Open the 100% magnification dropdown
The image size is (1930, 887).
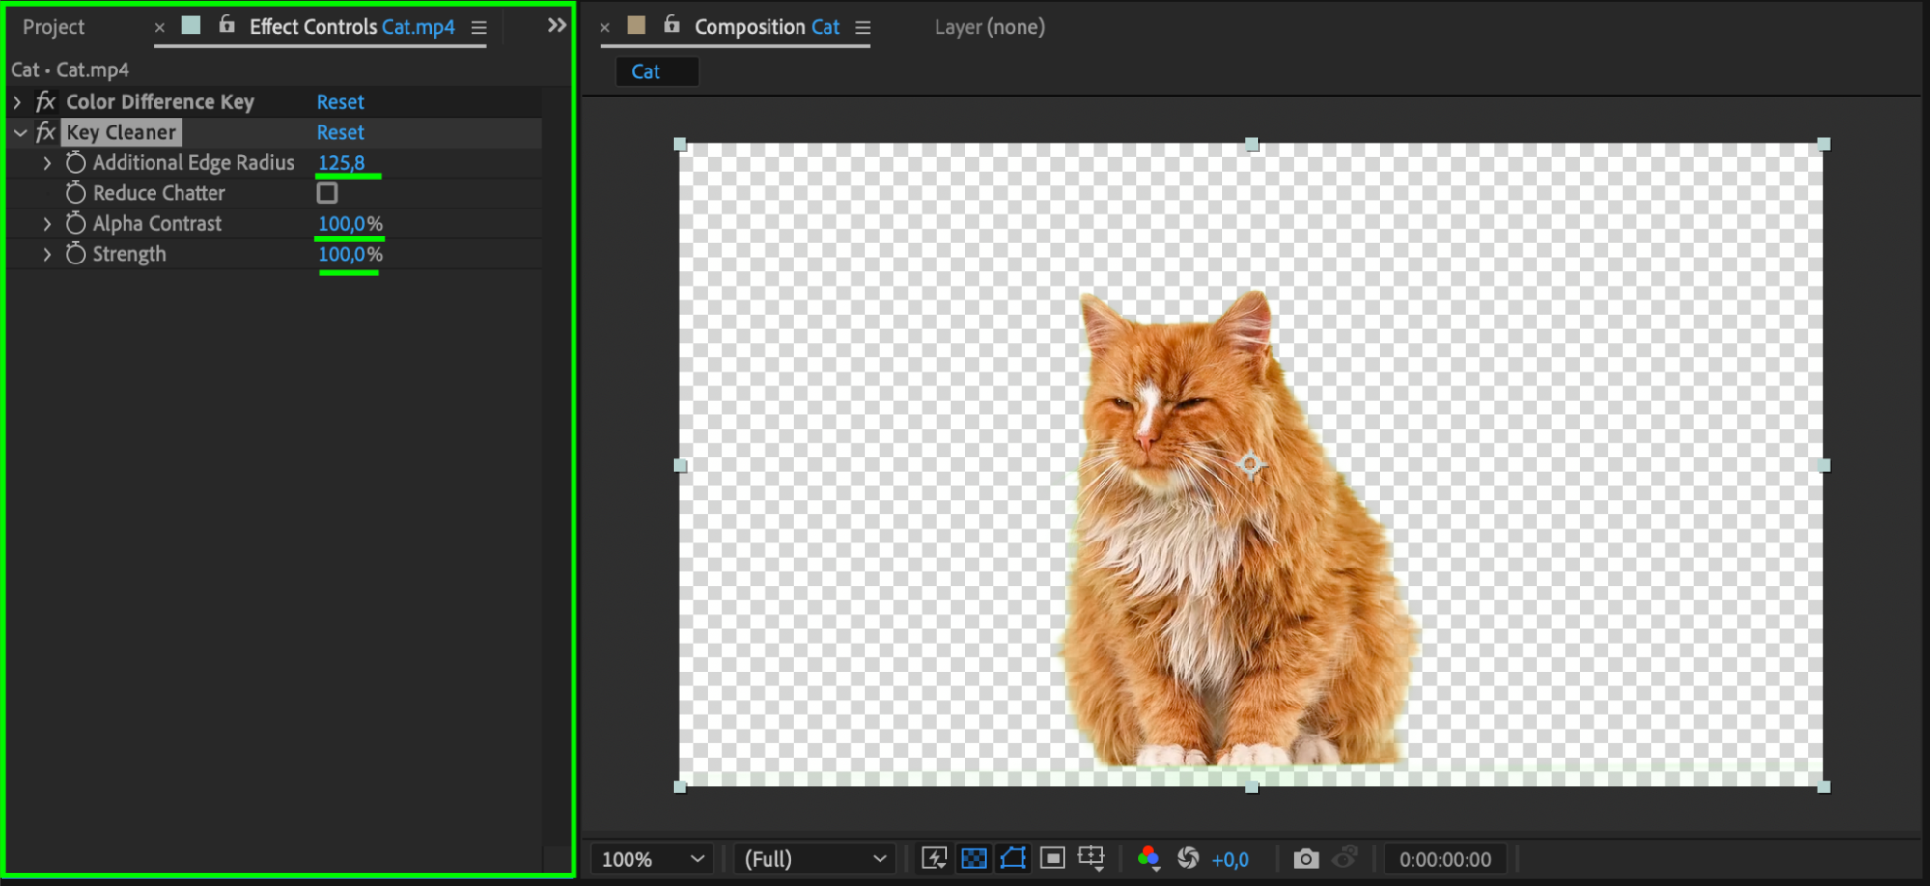pos(653,858)
